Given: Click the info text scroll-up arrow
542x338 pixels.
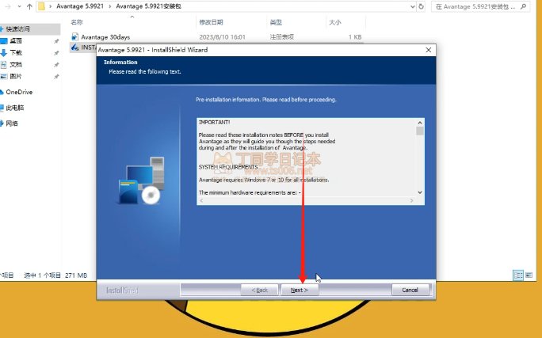Looking at the screenshot, I should pos(420,123).
